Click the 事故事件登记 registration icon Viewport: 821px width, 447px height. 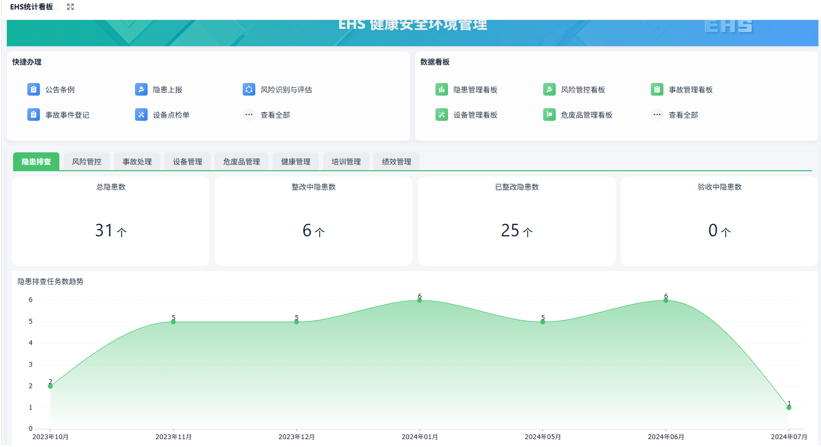[x=33, y=115]
